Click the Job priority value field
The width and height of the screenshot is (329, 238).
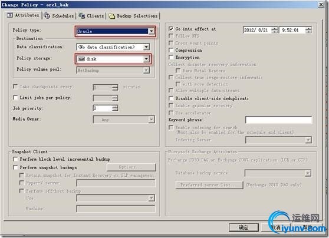103,108
